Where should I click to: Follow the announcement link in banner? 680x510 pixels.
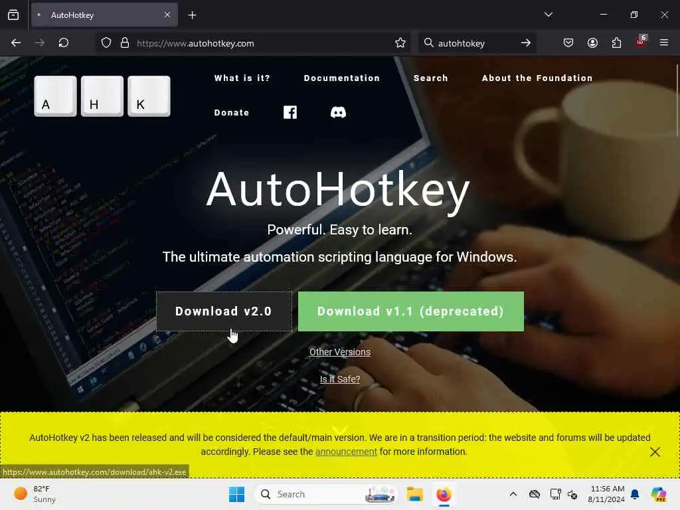[x=346, y=452]
